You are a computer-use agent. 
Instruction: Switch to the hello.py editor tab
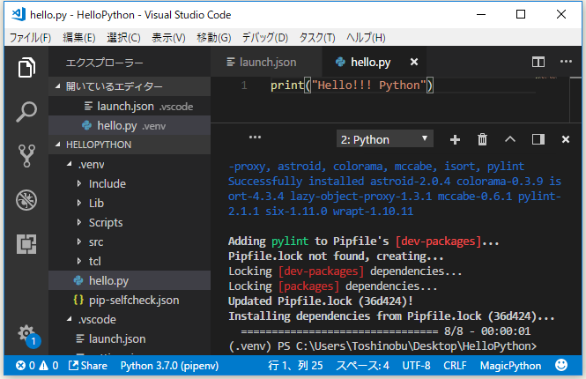[374, 62]
